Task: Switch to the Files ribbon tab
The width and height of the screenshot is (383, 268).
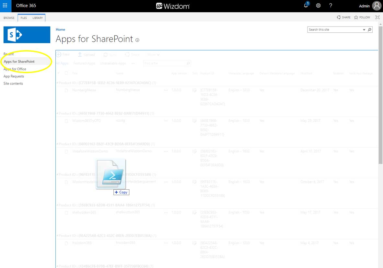Action: point(24,18)
